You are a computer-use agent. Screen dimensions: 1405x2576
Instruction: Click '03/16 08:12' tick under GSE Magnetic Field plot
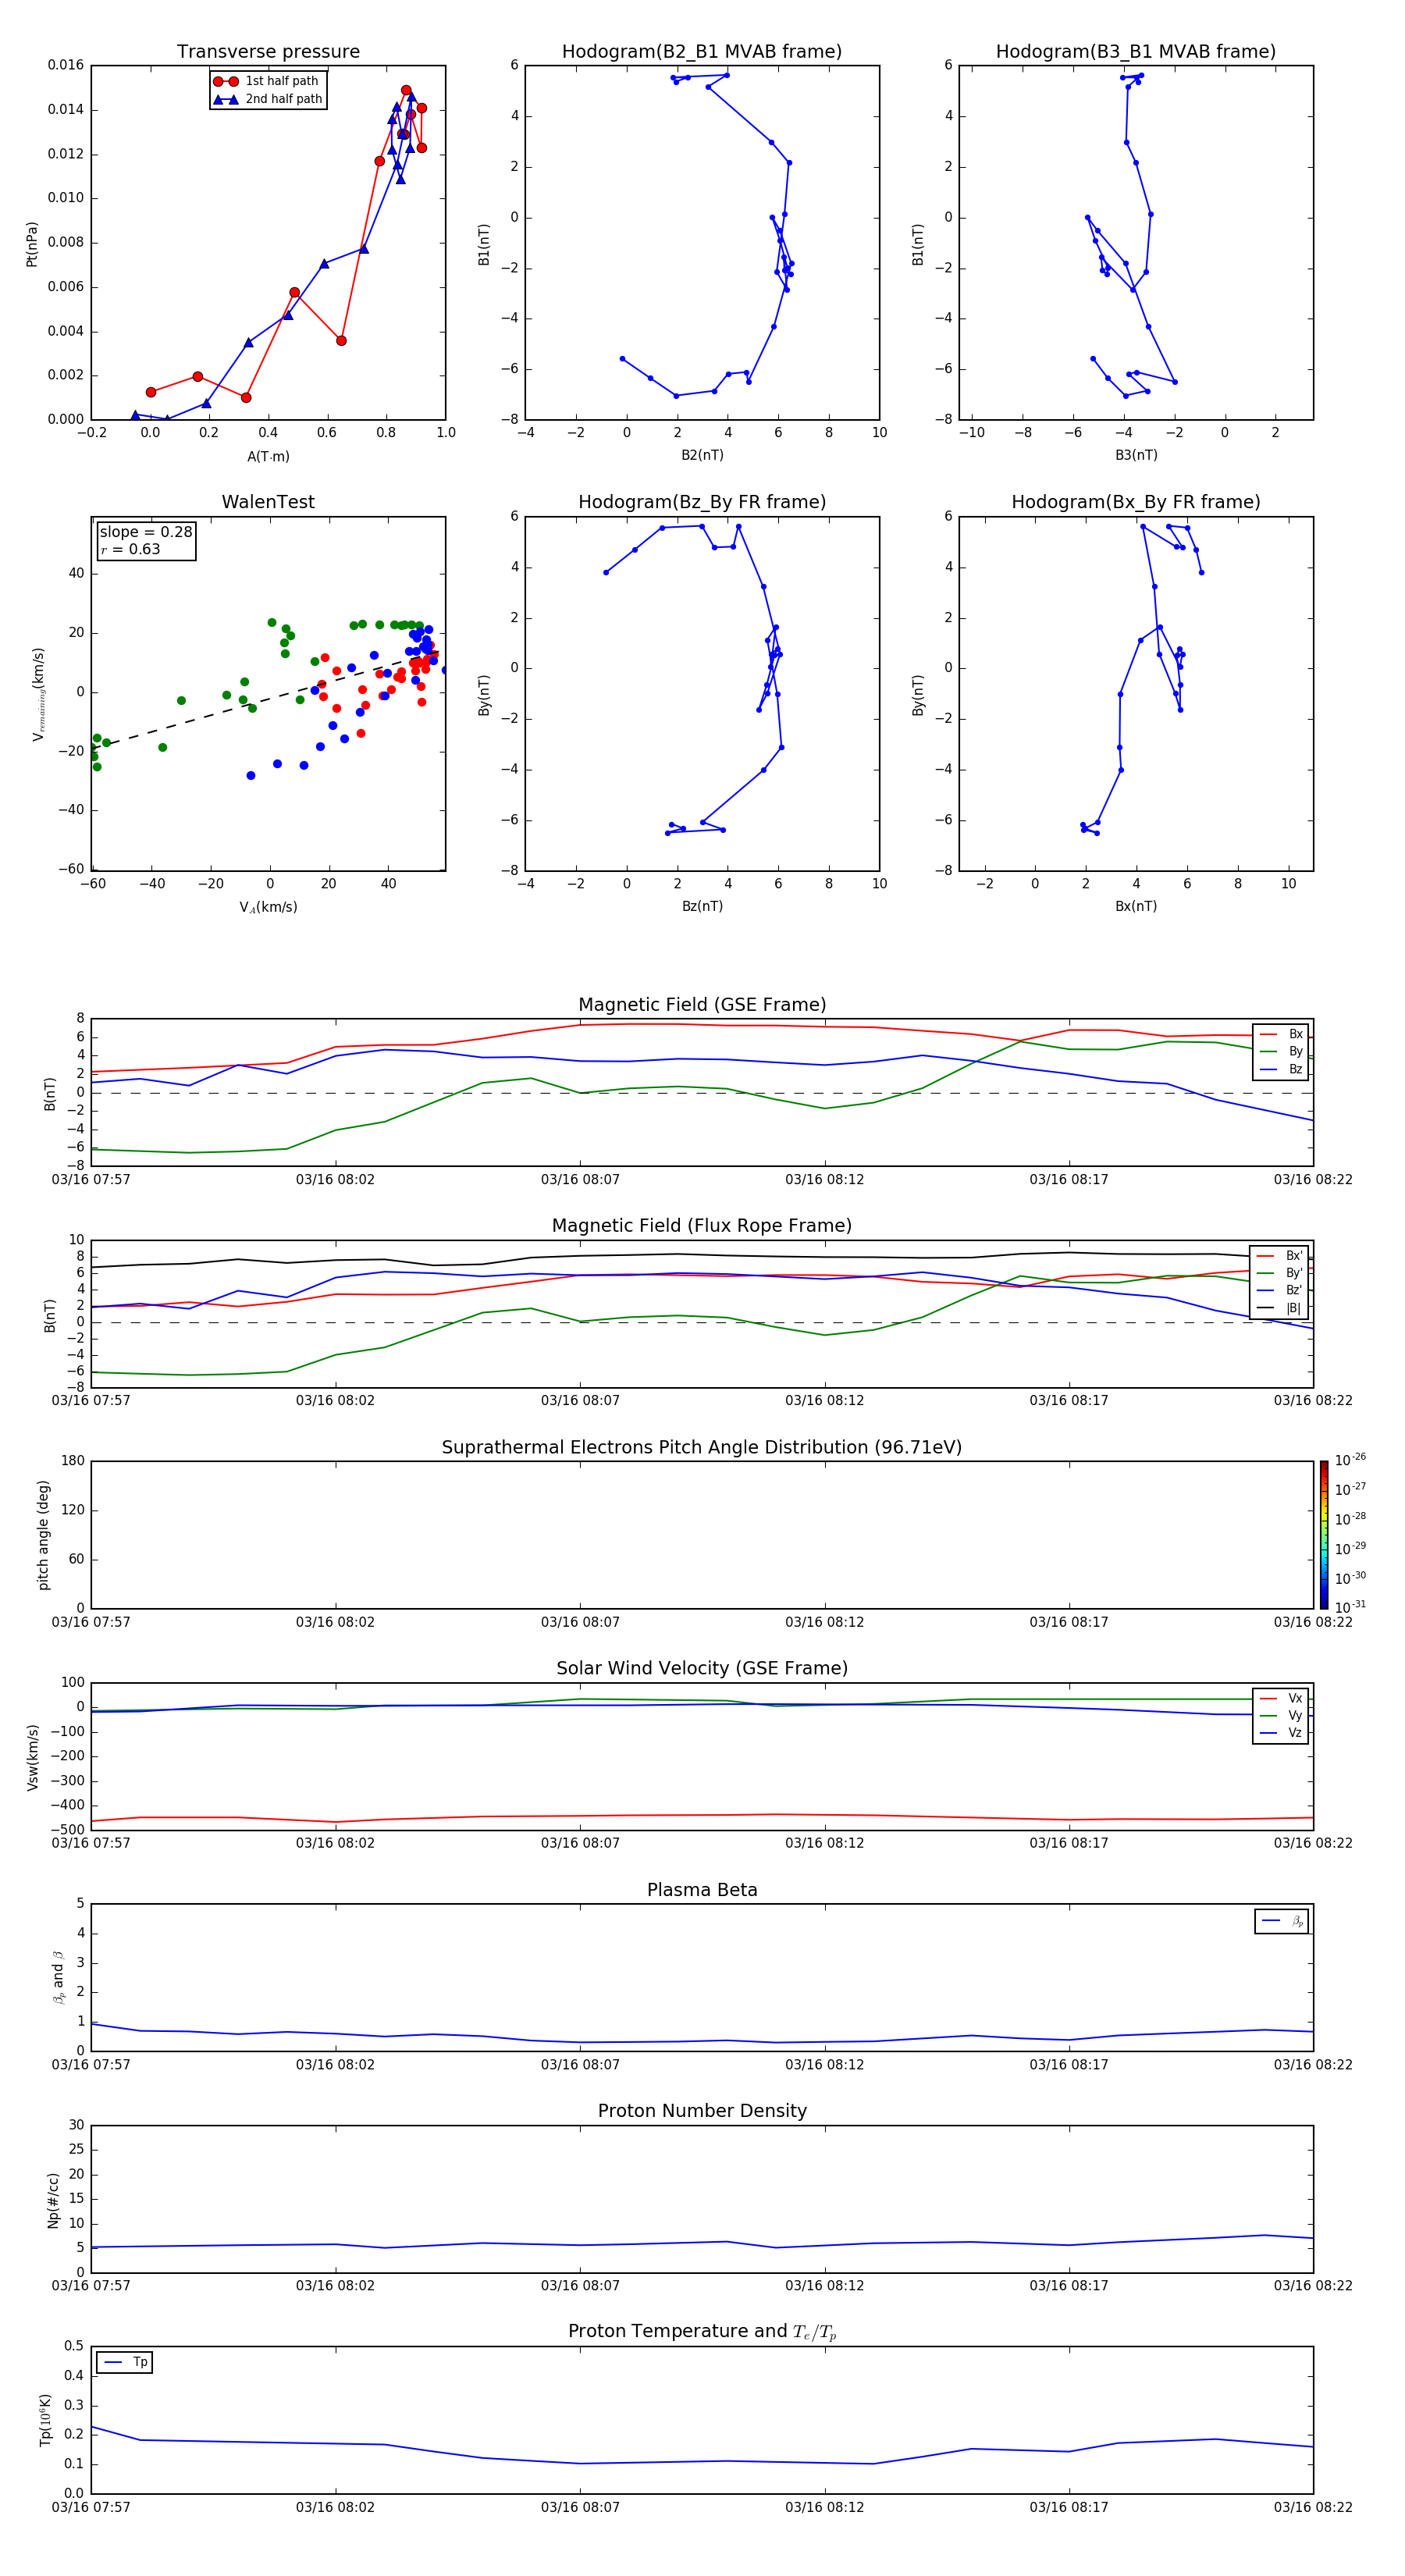pos(824,1180)
